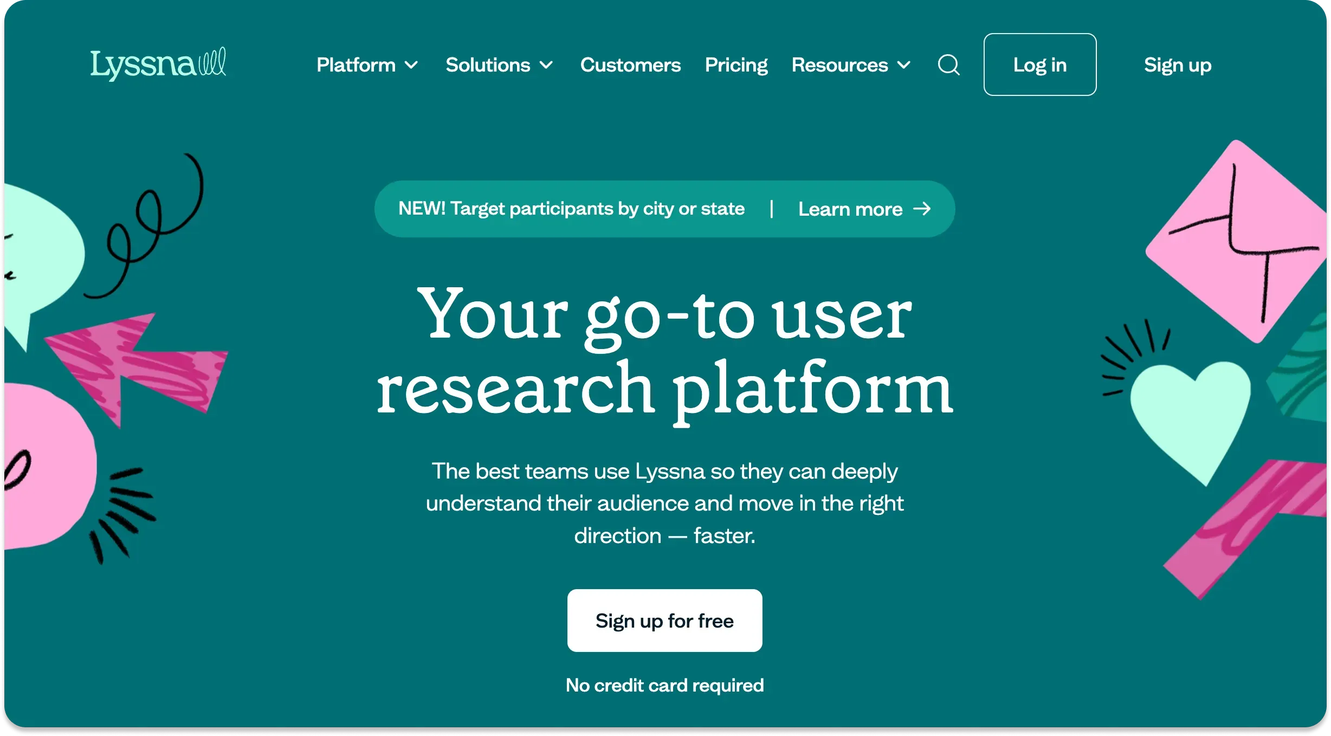Click Sign up for free
1331x736 pixels.
(x=664, y=620)
